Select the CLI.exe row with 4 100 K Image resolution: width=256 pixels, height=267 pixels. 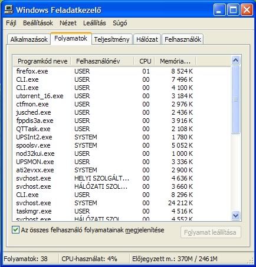pos(122,88)
